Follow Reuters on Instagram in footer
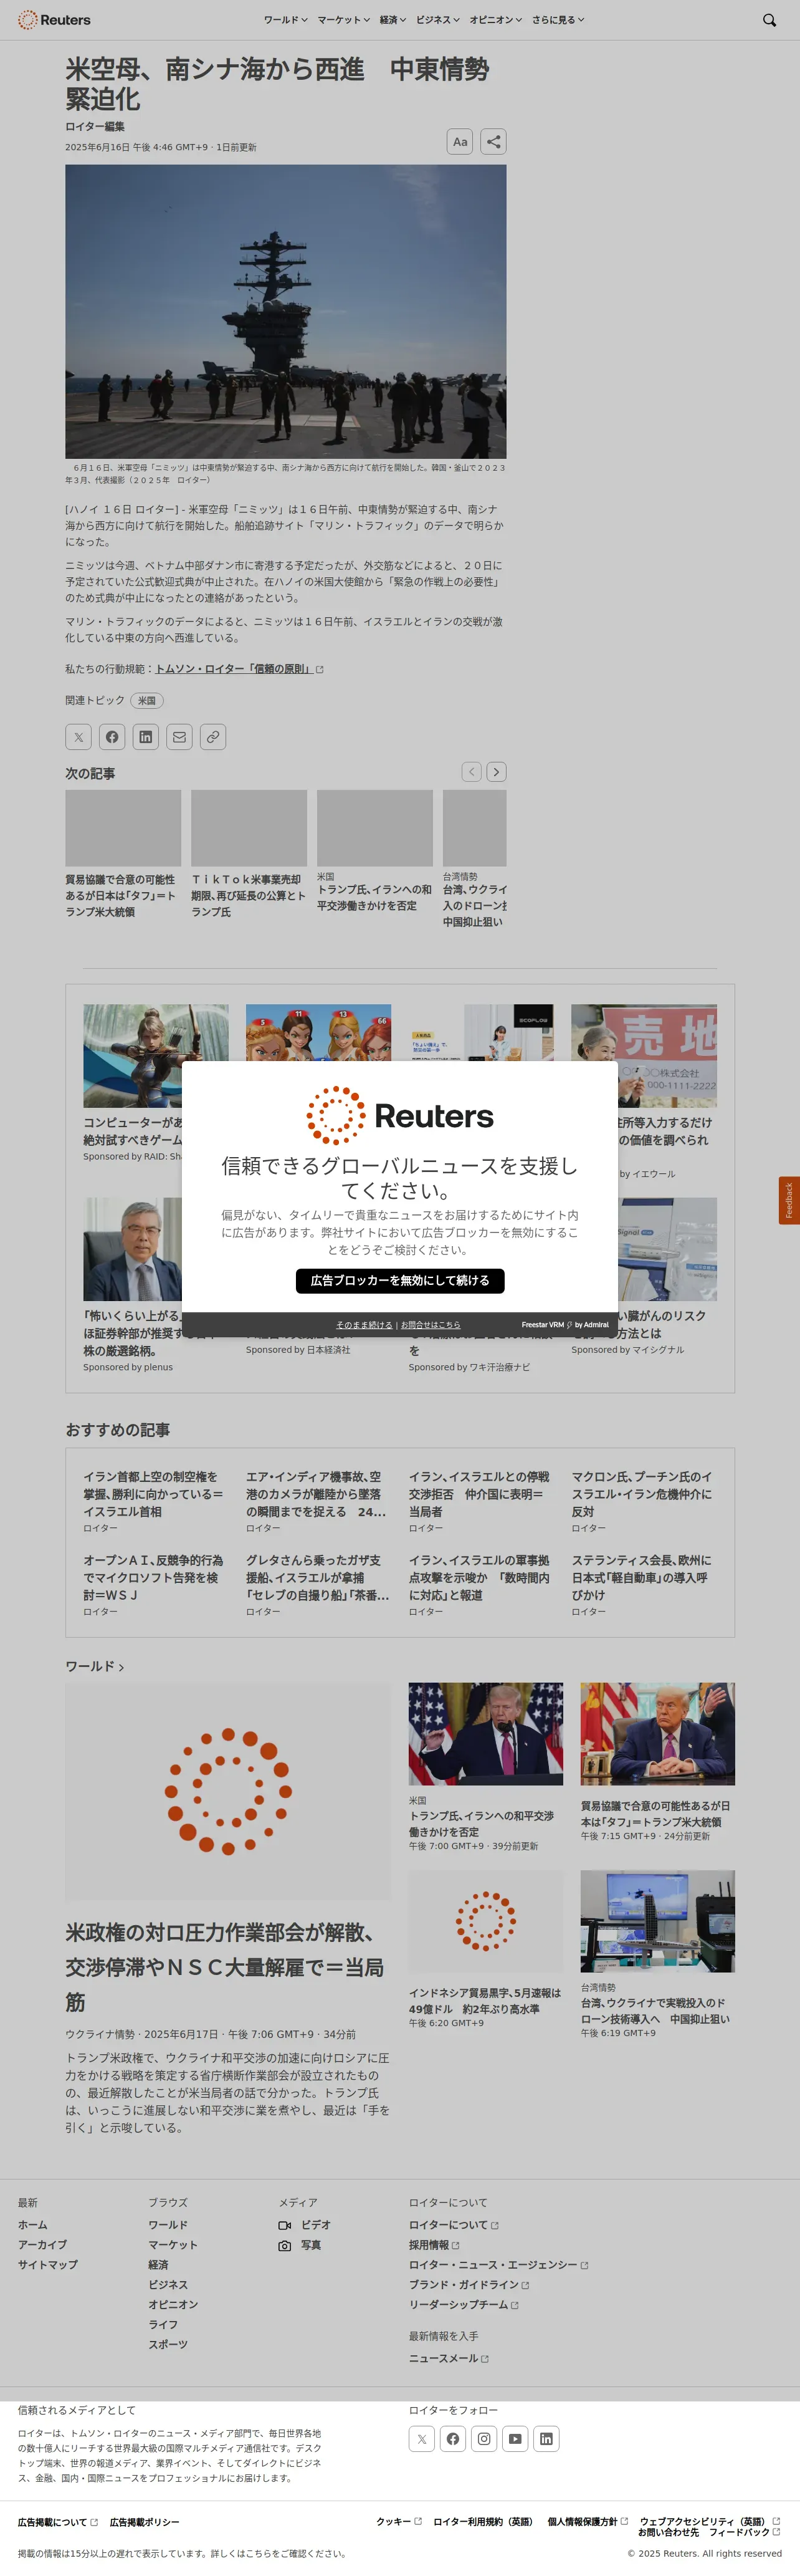This screenshot has width=800, height=2576. click(484, 2439)
